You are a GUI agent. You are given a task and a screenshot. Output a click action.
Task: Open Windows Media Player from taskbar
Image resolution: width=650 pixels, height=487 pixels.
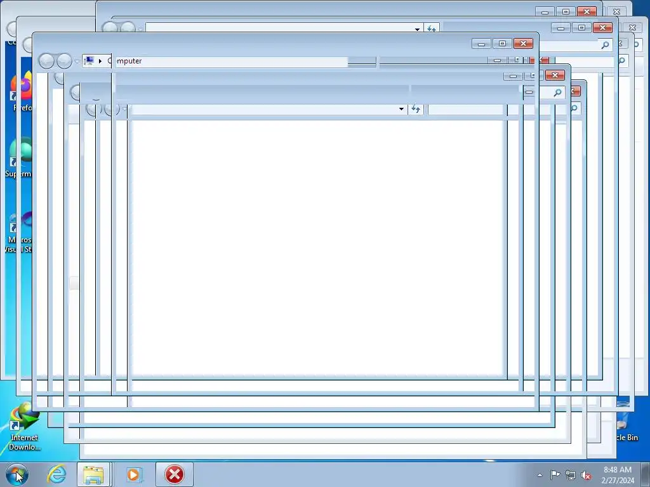(133, 474)
